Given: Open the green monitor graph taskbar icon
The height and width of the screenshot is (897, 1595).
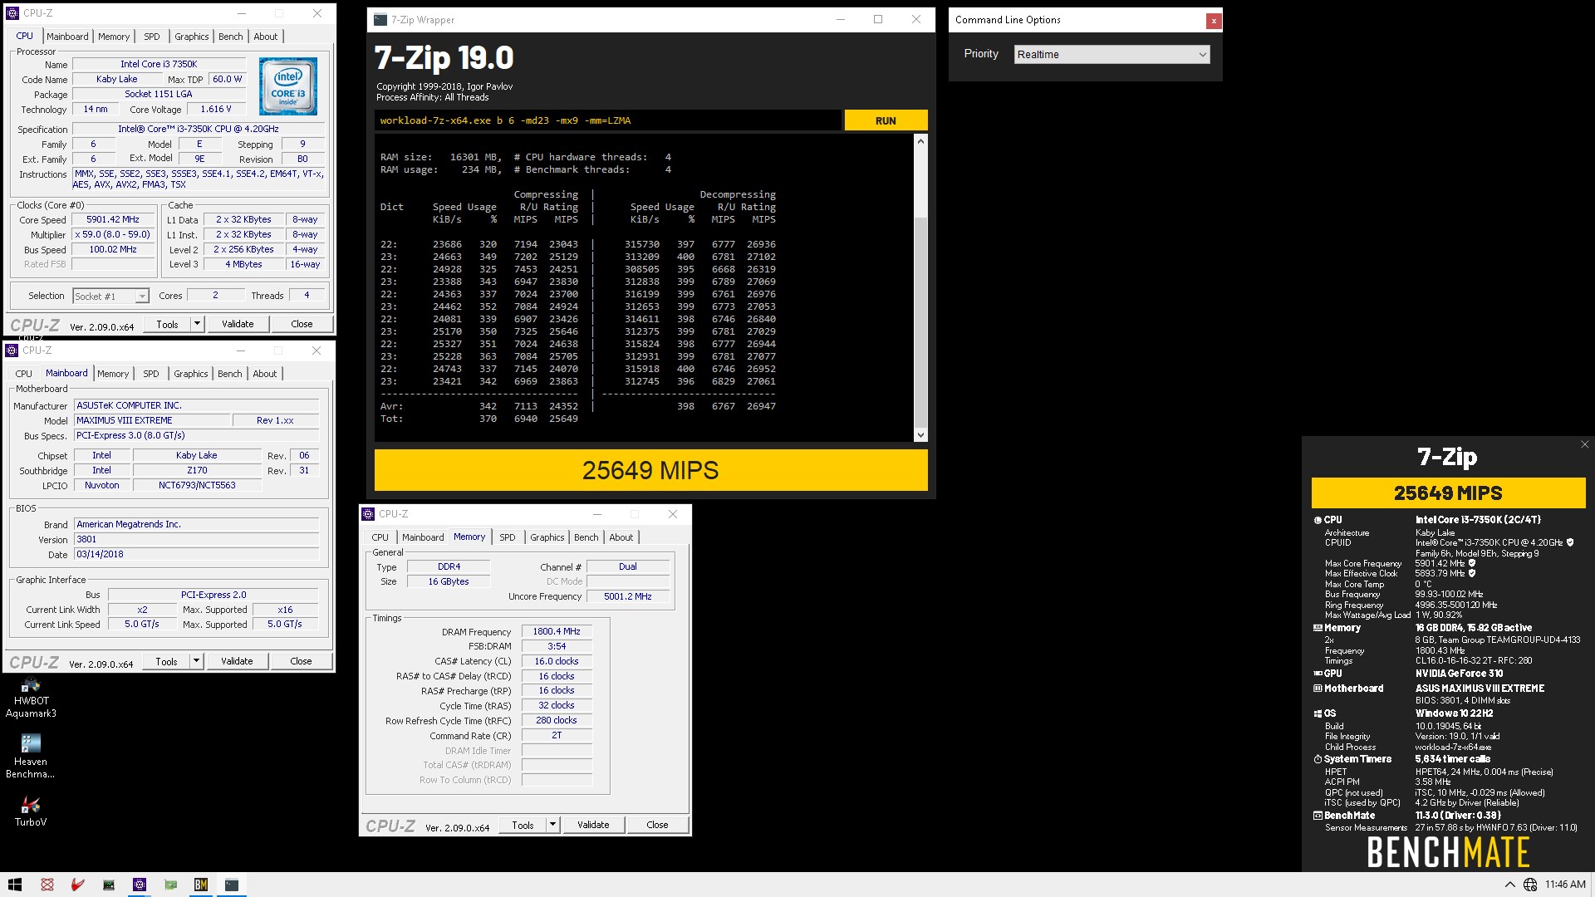Looking at the screenshot, I should [x=109, y=885].
